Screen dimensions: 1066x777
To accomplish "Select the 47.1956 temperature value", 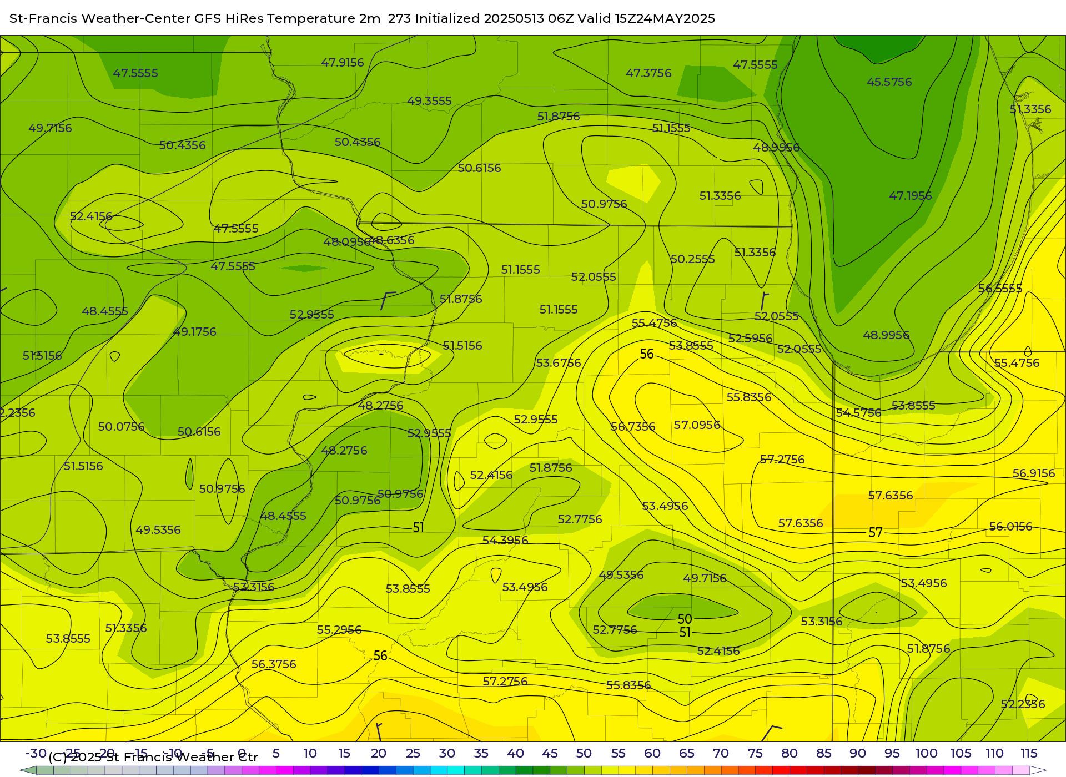I will (x=910, y=196).
